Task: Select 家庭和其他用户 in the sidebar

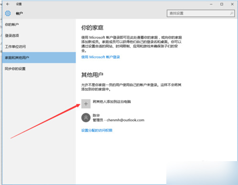Action: [x=39, y=57]
